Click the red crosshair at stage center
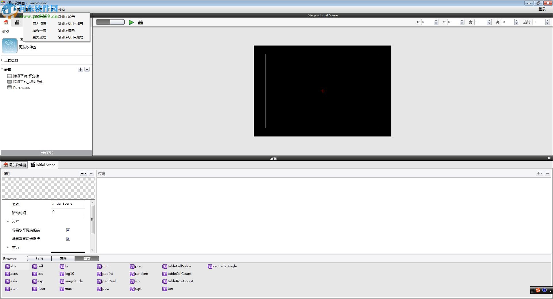Screen dimensions: 553x299 [323, 91]
